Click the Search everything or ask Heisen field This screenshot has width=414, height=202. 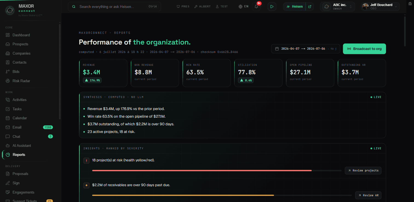point(114,7)
